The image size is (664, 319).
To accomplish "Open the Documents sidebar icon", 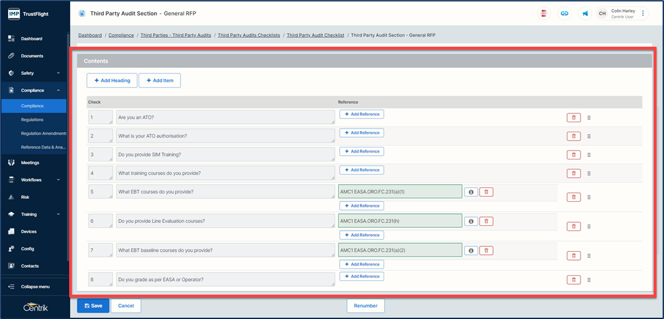I will pos(11,56).
